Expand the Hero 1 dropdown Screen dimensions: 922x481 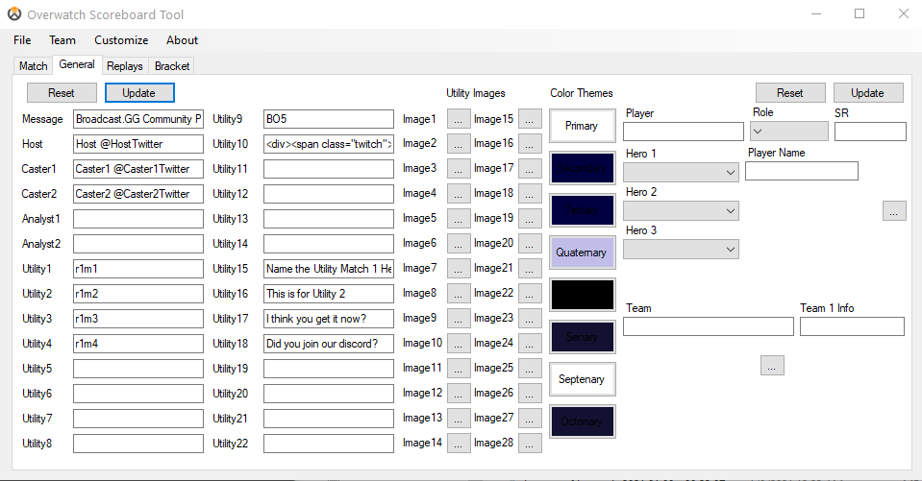point(681,173)
